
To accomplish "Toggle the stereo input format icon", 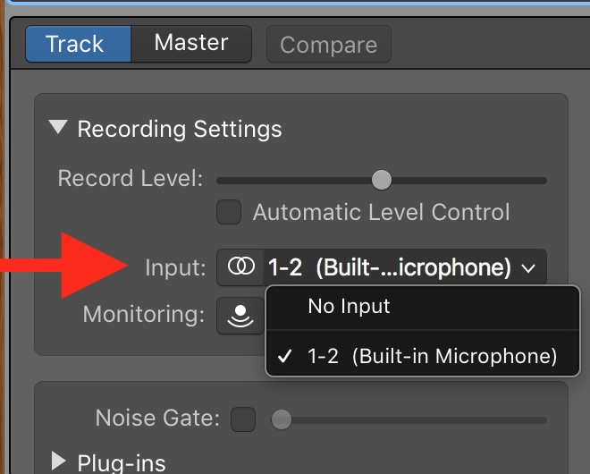I will [x=240, y=267].
